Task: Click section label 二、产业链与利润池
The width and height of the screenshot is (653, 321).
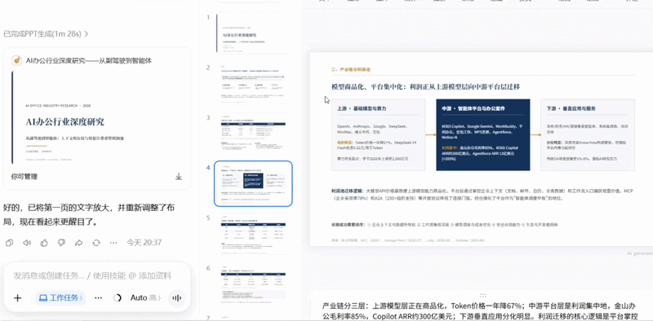Action: (351, 69)
